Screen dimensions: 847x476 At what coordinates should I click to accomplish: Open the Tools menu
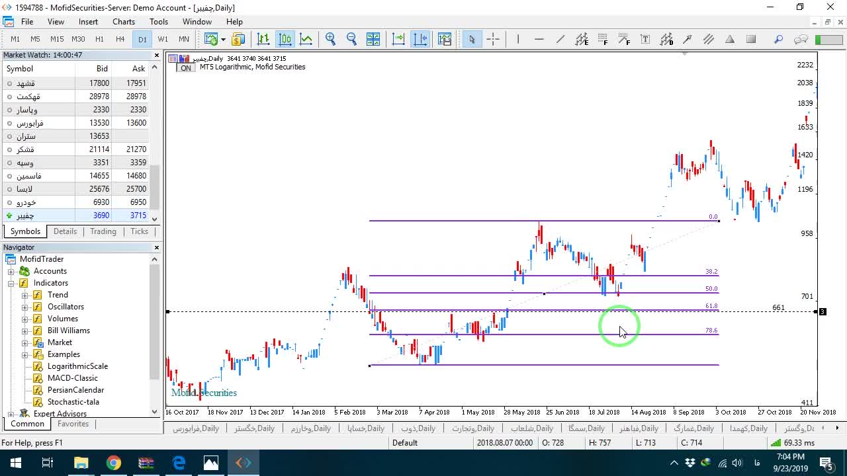(159, 22)
